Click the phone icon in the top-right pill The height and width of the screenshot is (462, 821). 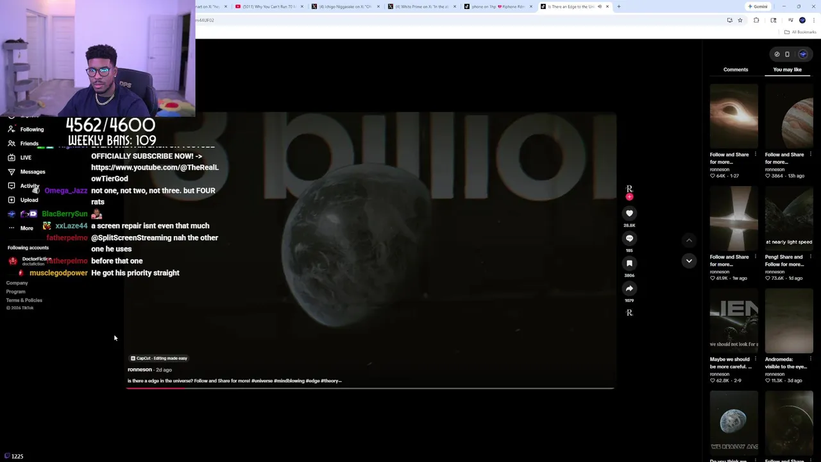pos(788,54)
